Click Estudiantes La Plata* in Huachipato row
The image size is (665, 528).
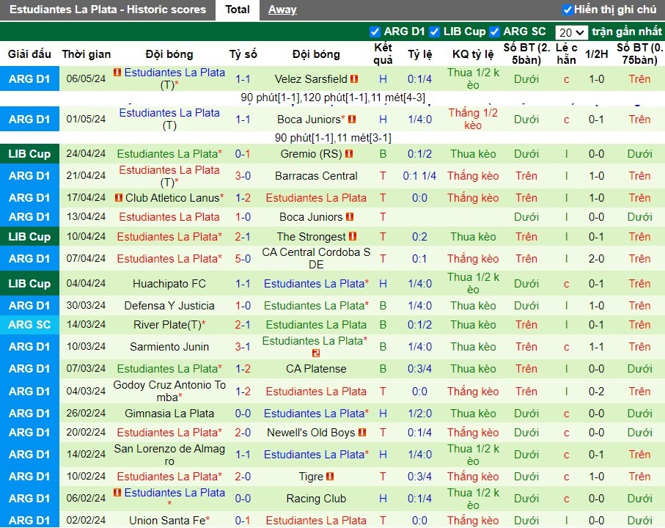point(316,283)
